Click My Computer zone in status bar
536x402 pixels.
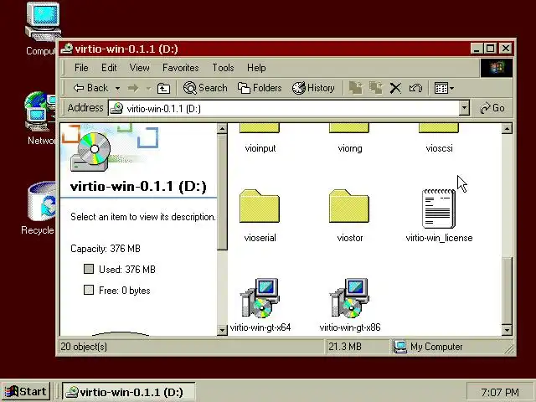click(x=428, y=347)
